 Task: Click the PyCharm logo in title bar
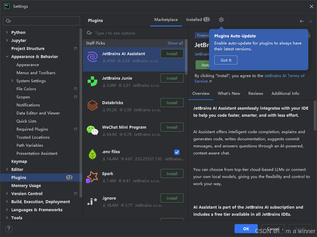pos(7,6)
